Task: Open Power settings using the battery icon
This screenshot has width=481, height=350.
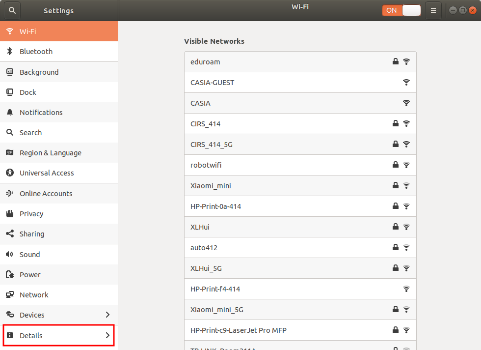Action: click(9, 274)
